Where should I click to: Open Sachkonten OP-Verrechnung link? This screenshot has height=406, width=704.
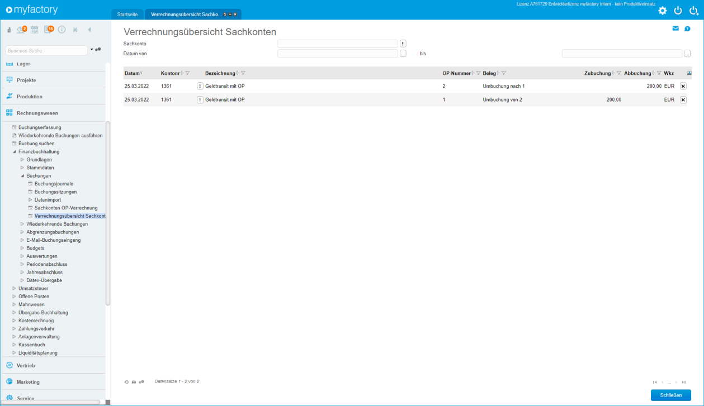(x=66, y=208)
